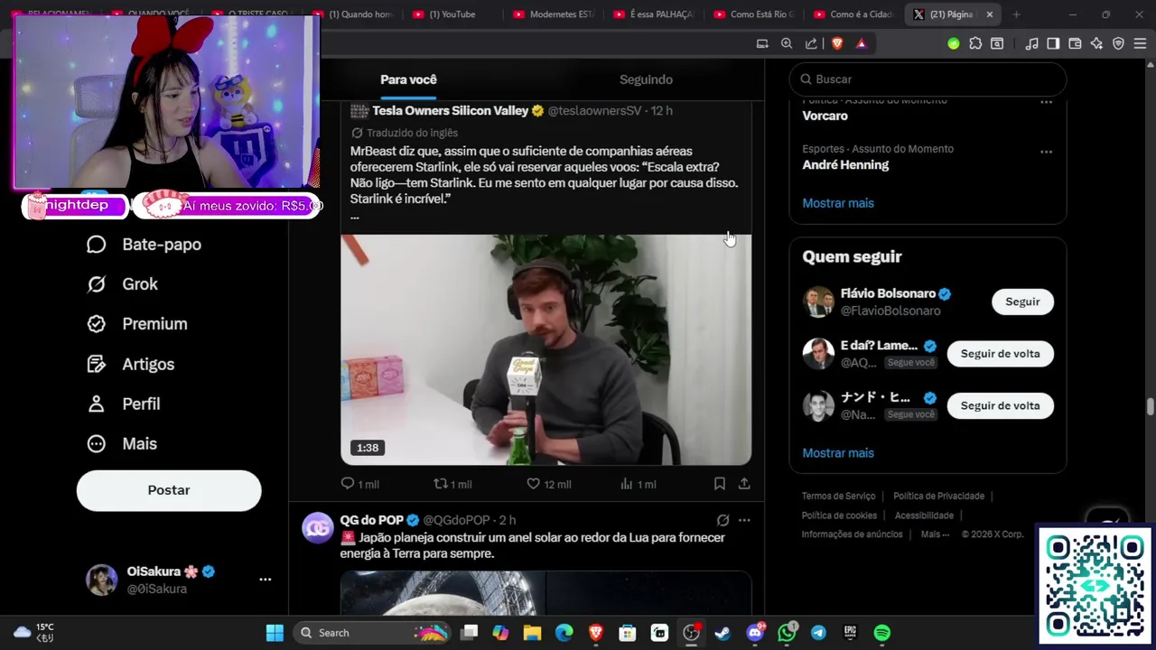Image resolution: width=1156 pixels, height=650 pixels.
Task: Follow Flávio Bolsonaro with Seguir button
Action: [x=1022, y=302]
